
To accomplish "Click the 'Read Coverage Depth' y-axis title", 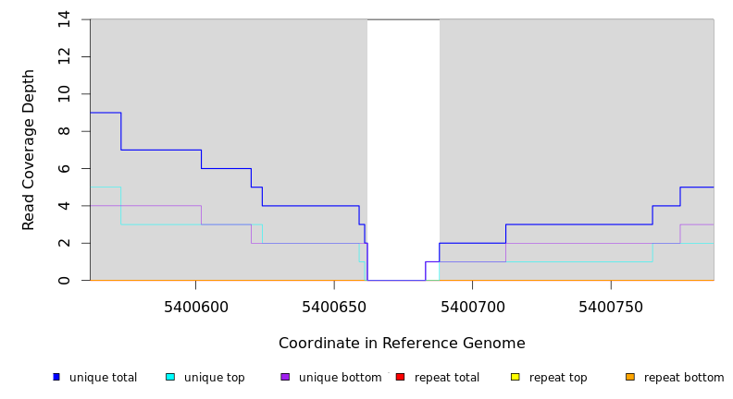I will (30, 150).
